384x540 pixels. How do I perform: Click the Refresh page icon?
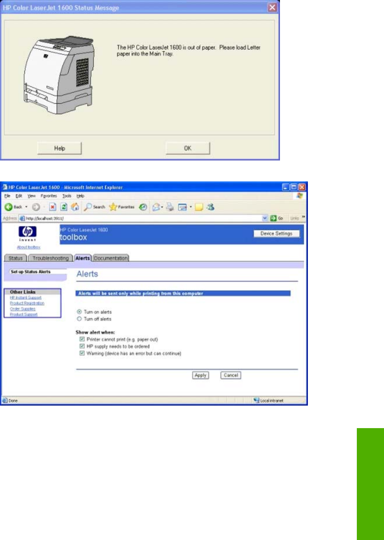click(x=64, y=207)
